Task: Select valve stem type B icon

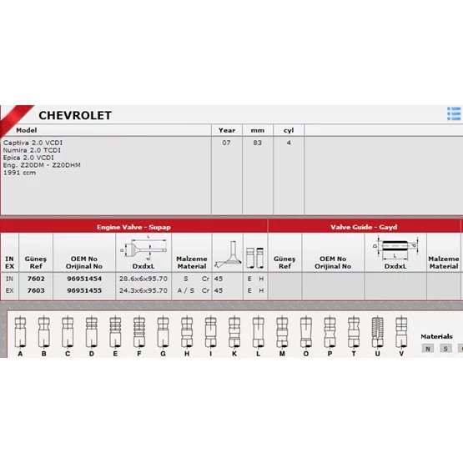Action: tap(43, 332)
